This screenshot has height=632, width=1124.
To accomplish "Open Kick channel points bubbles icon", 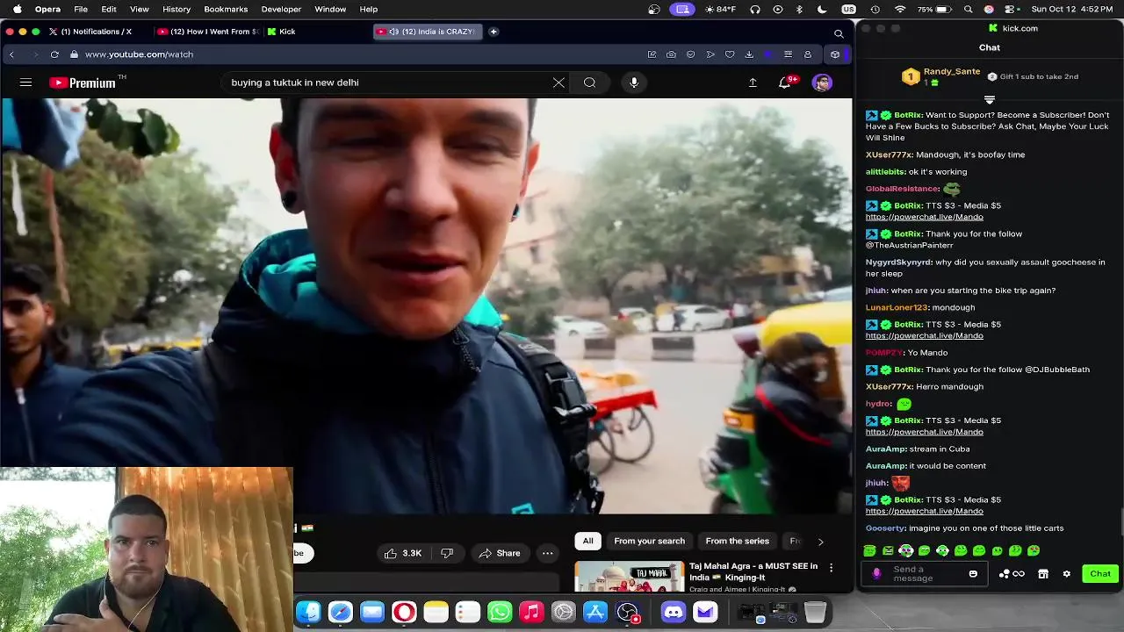I will (1012, 574).
